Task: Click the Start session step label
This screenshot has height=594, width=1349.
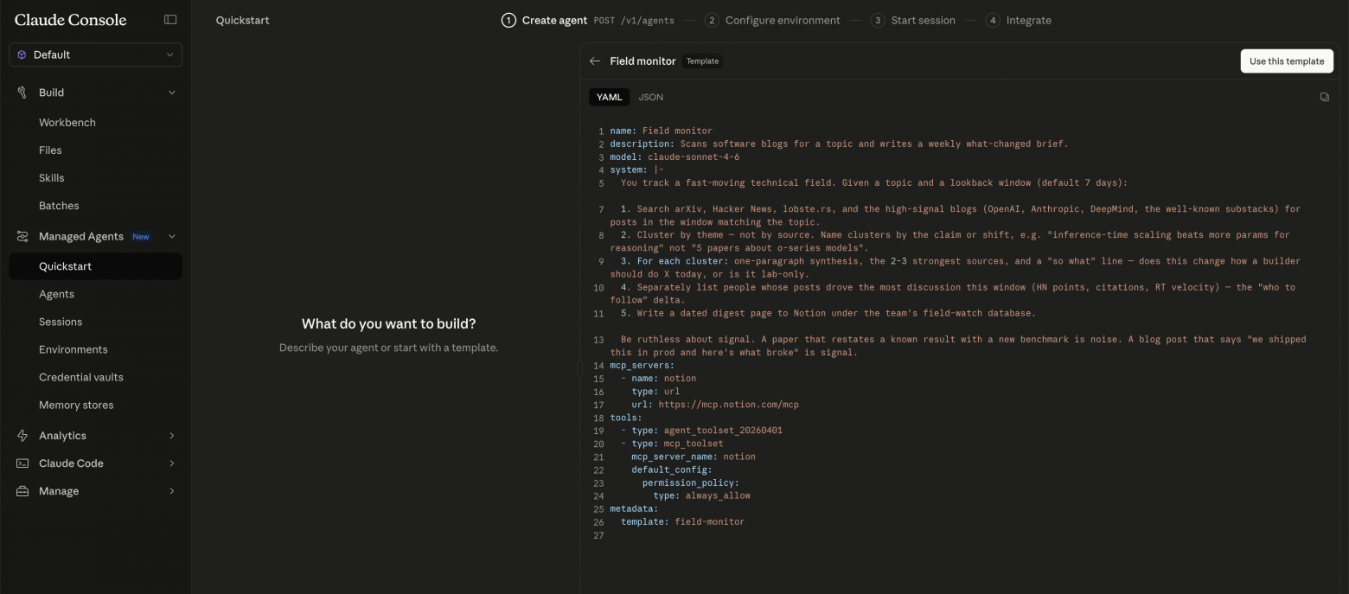Action: click(x=924, y=20)
